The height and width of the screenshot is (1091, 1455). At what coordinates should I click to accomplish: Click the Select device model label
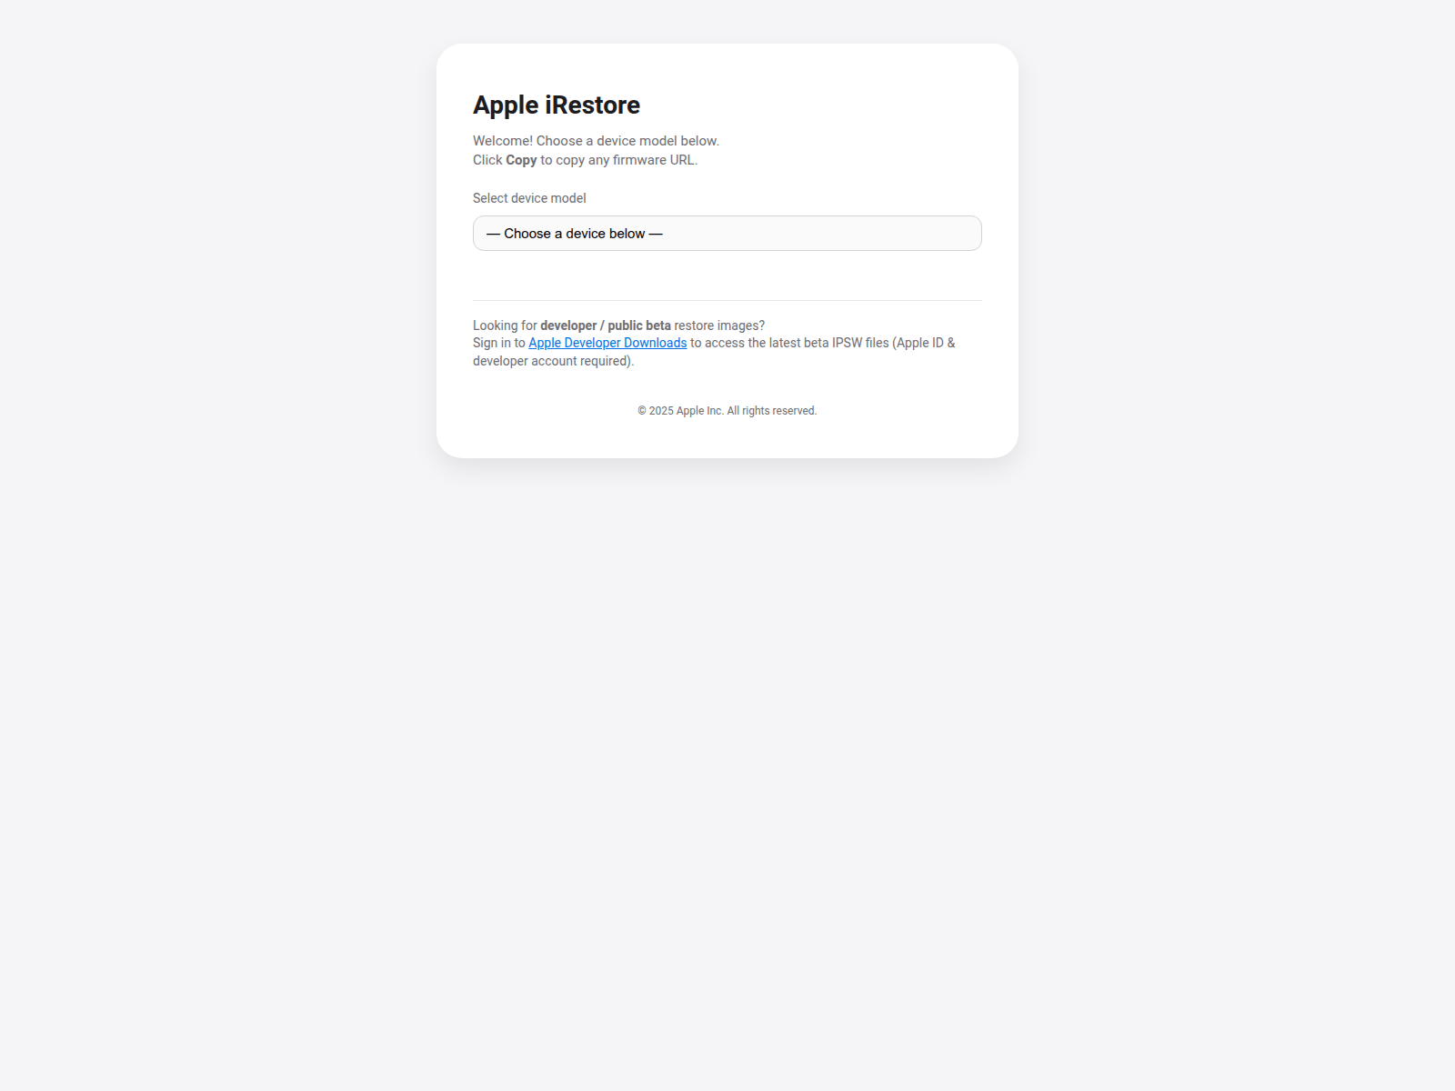pyautogui.click(x=528, y=197)
